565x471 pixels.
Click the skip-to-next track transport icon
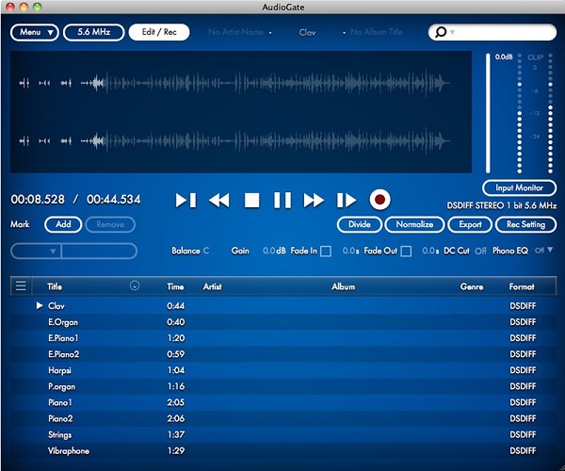pyautogui.click(x=186, y=200)
